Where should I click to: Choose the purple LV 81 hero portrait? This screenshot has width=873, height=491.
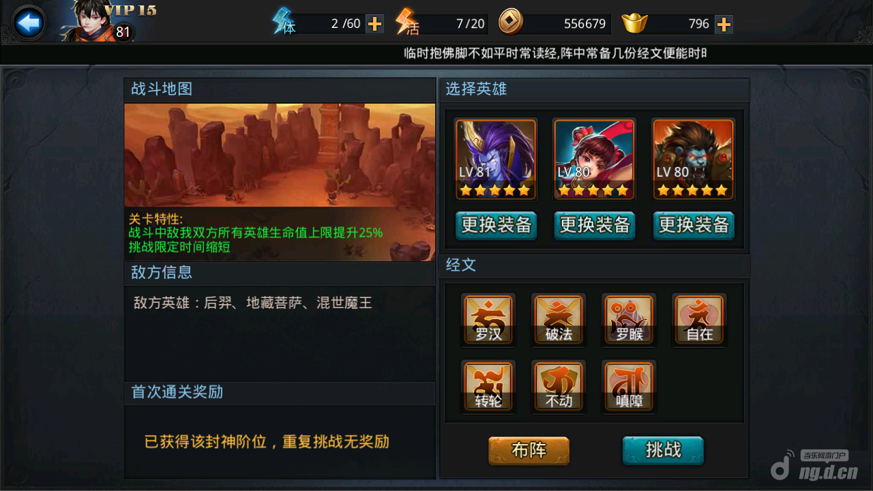pos(496,160)
